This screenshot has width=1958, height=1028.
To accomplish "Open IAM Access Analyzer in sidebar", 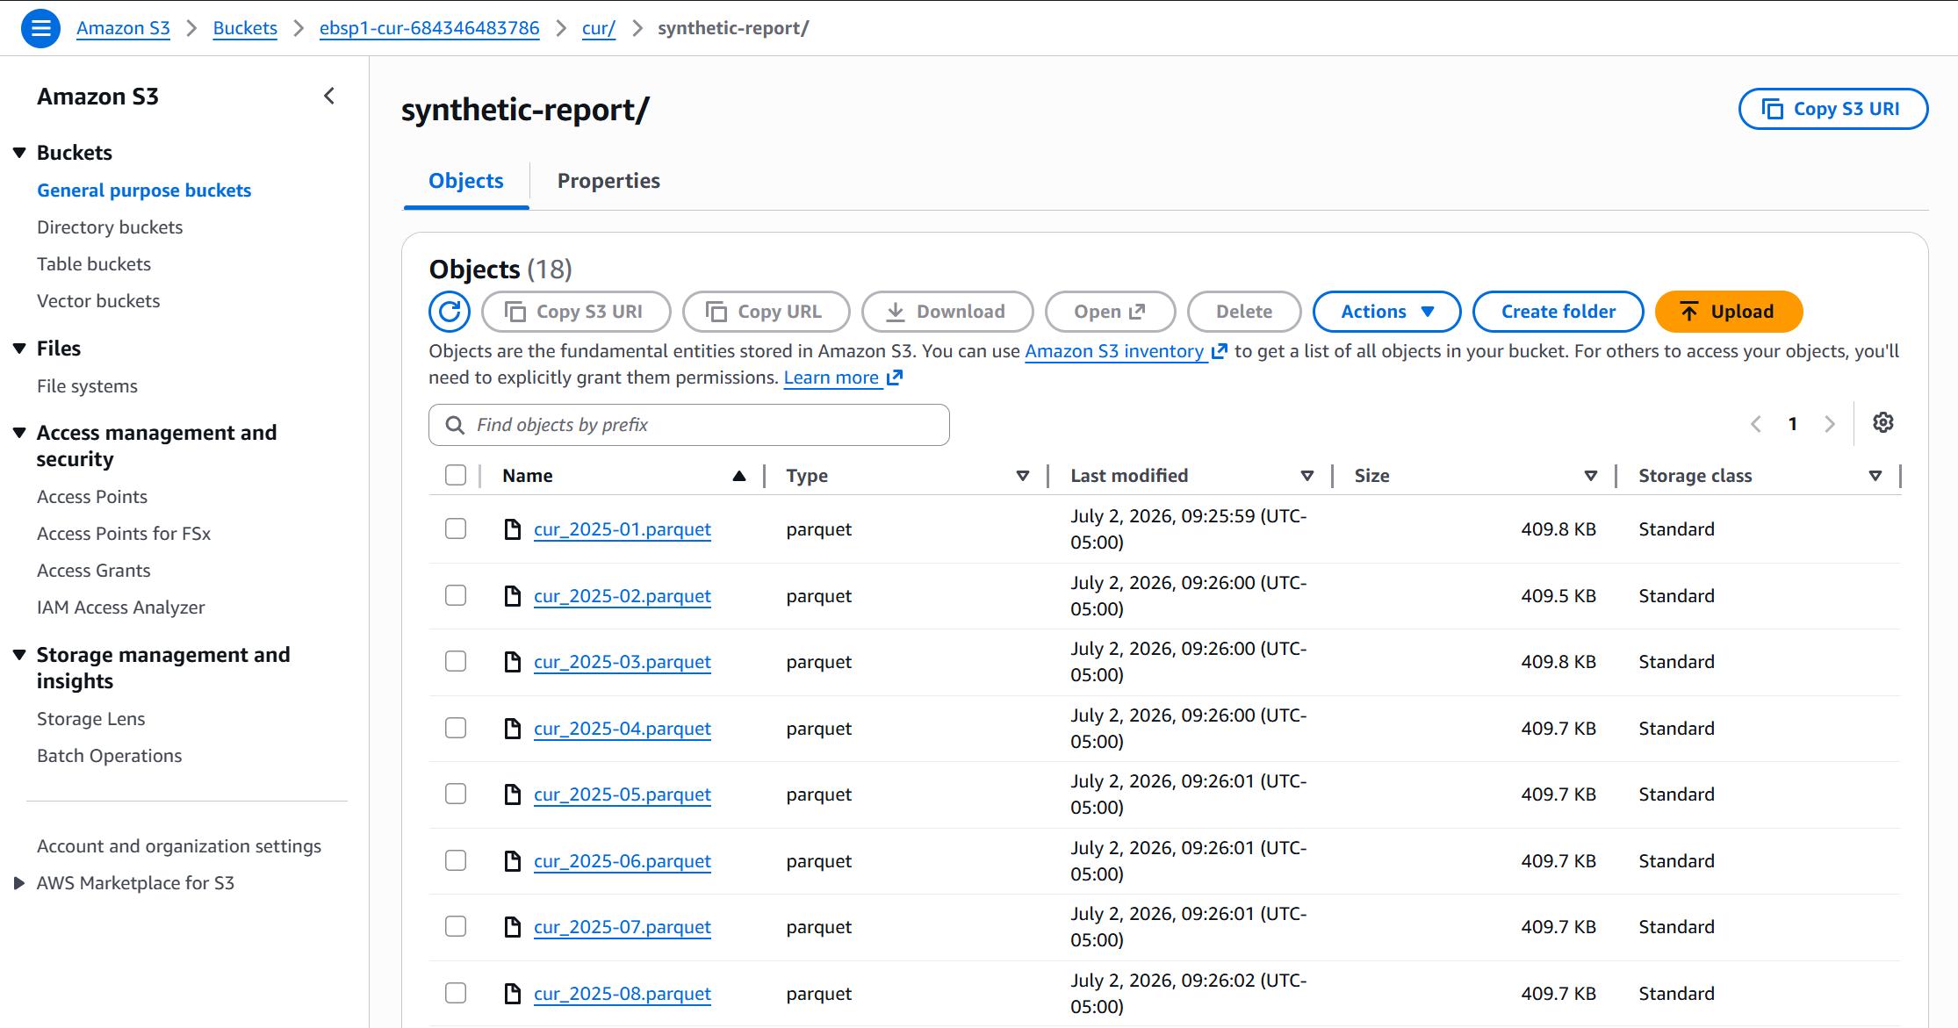I will 121,607.
